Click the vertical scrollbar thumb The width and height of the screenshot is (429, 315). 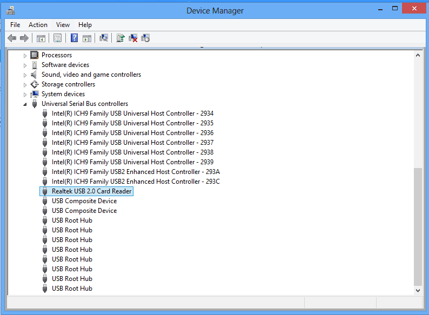point(418,226)
